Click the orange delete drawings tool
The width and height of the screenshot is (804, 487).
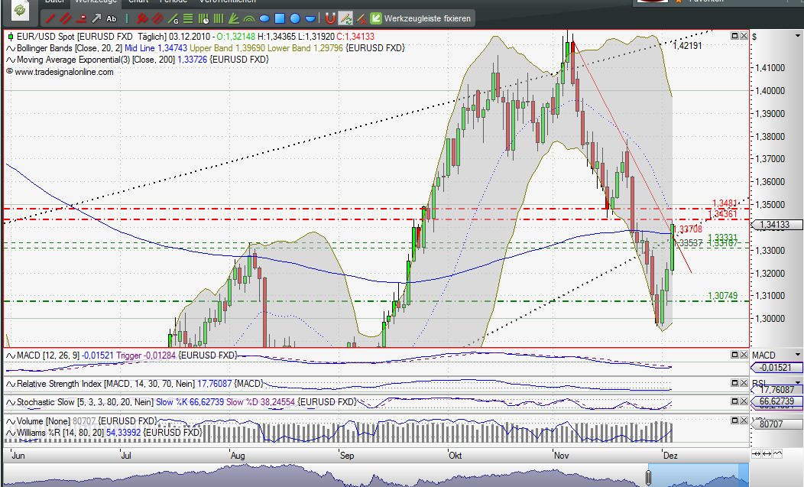[361, 19]
